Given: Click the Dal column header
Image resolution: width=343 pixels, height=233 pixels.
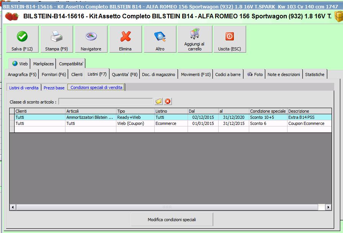Looking at the screenshot, I should [203, 111].
